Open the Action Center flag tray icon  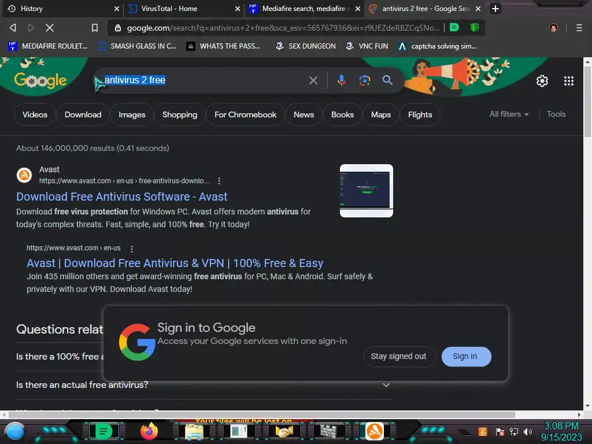(500, 431)
